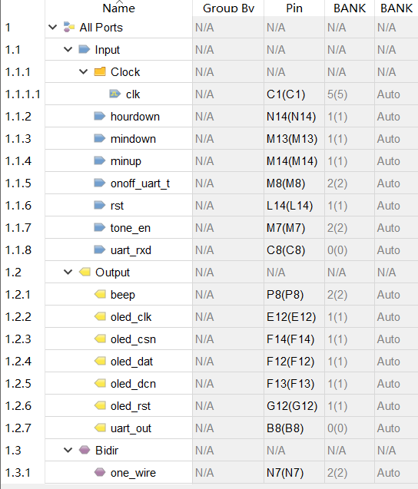Image resolution: width=418 pixels, height=489 pixels.
Task: Click the hourdown input port icon
Action: [x=100, y=116]
